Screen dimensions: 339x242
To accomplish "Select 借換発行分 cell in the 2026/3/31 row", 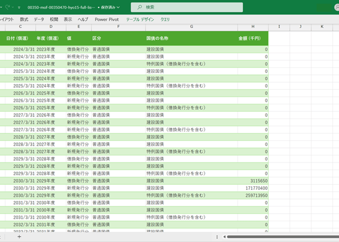I will pyautogui.click(x=79, y=93).
